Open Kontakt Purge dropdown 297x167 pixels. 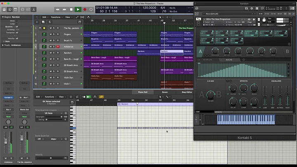250,22
